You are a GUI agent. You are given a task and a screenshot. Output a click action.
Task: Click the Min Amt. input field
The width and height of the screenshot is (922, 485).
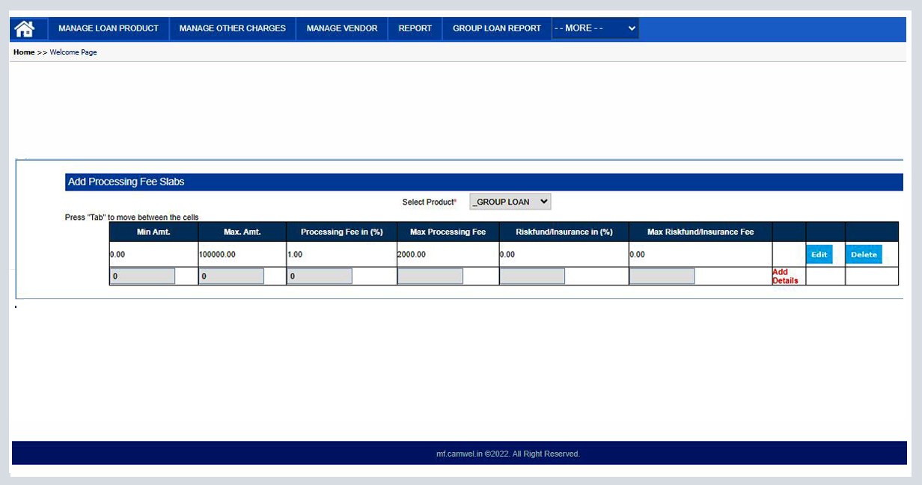[142, 275]
